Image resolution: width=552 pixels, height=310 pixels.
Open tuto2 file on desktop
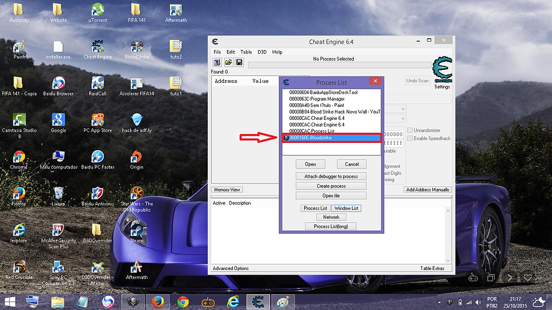click(x=176, y=50)
